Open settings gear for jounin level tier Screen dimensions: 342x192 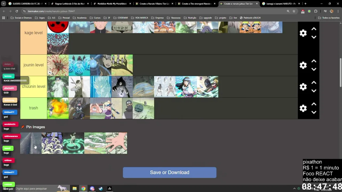point(303,65)
